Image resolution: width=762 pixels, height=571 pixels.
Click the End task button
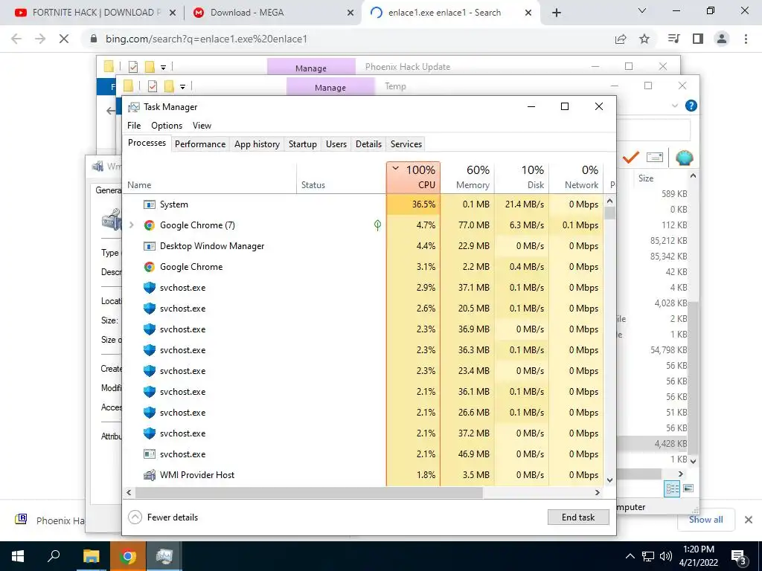coord(577,517)
